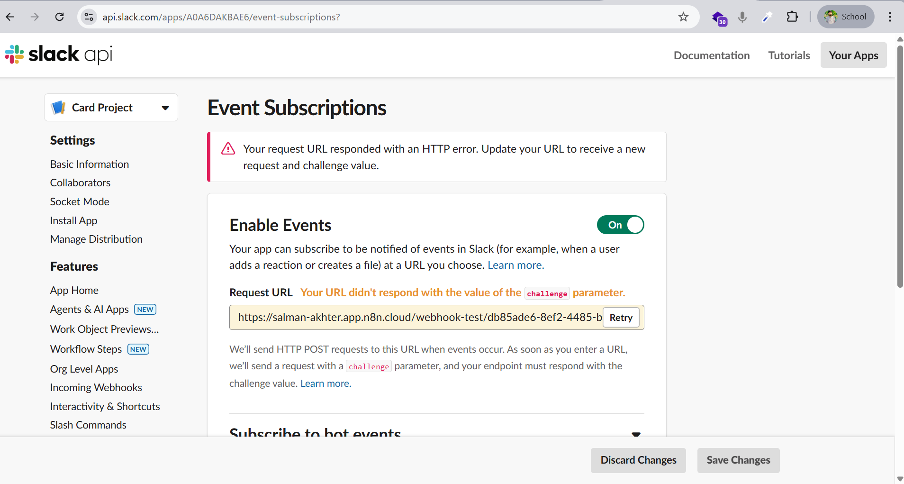
Task: Open the Your Apps tab
Action: tap(853, 55)
